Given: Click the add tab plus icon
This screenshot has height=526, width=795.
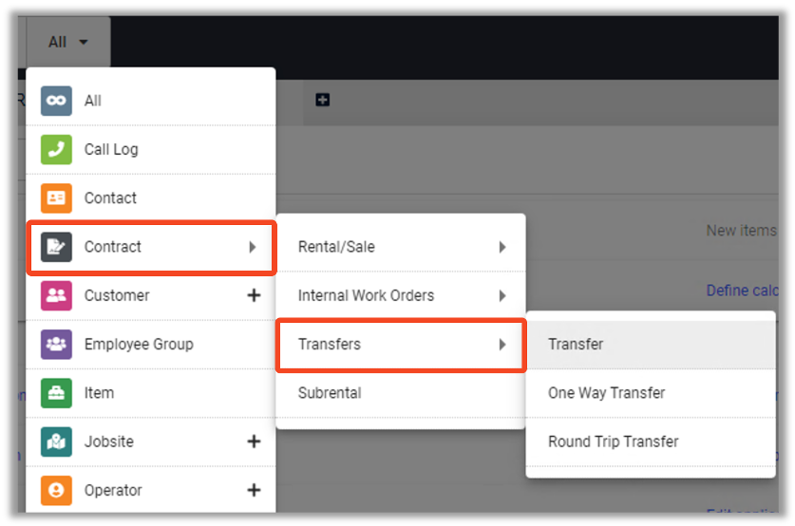Looking at the screenshot, I should tap(323, 100).
